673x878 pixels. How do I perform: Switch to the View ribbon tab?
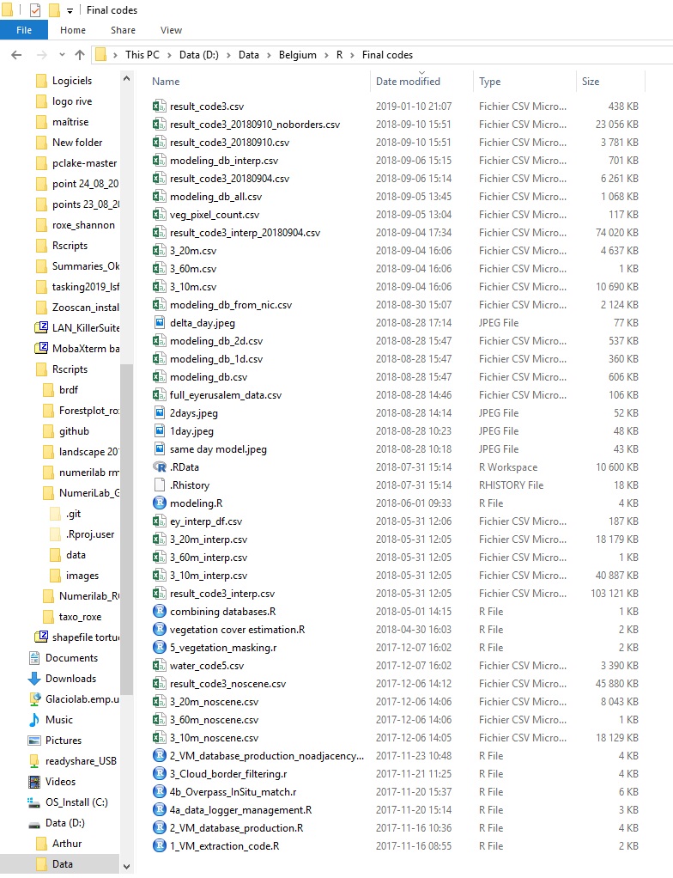(171, 30)
